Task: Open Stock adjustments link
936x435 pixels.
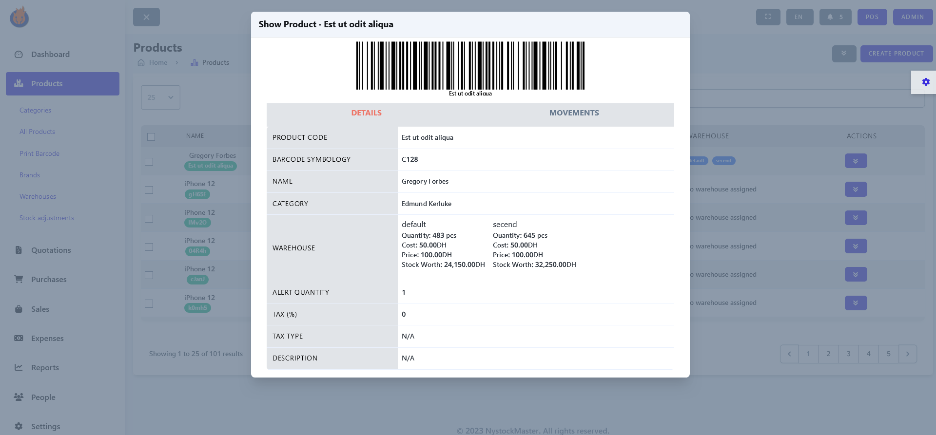Action: pos(47,218)
